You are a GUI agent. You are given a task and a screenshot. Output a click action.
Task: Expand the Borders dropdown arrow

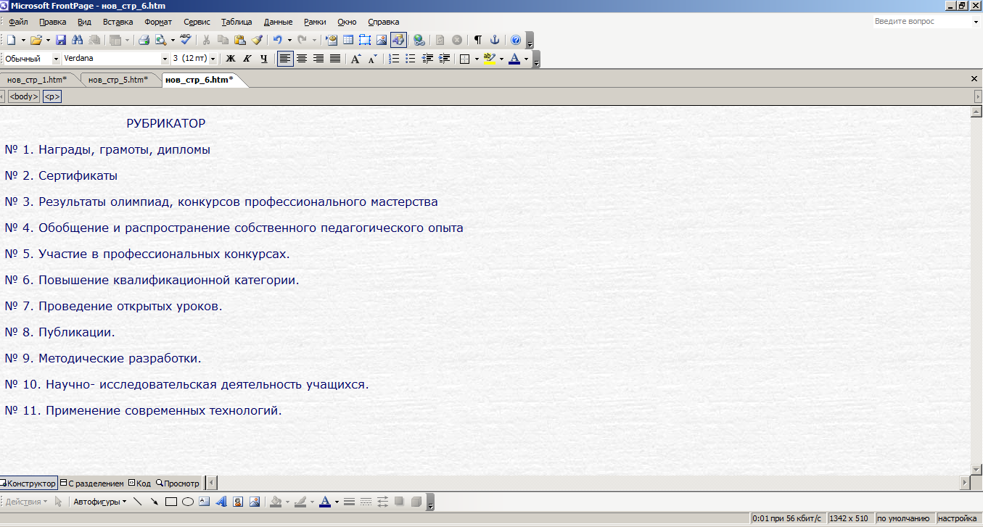(x=477, y=59)
